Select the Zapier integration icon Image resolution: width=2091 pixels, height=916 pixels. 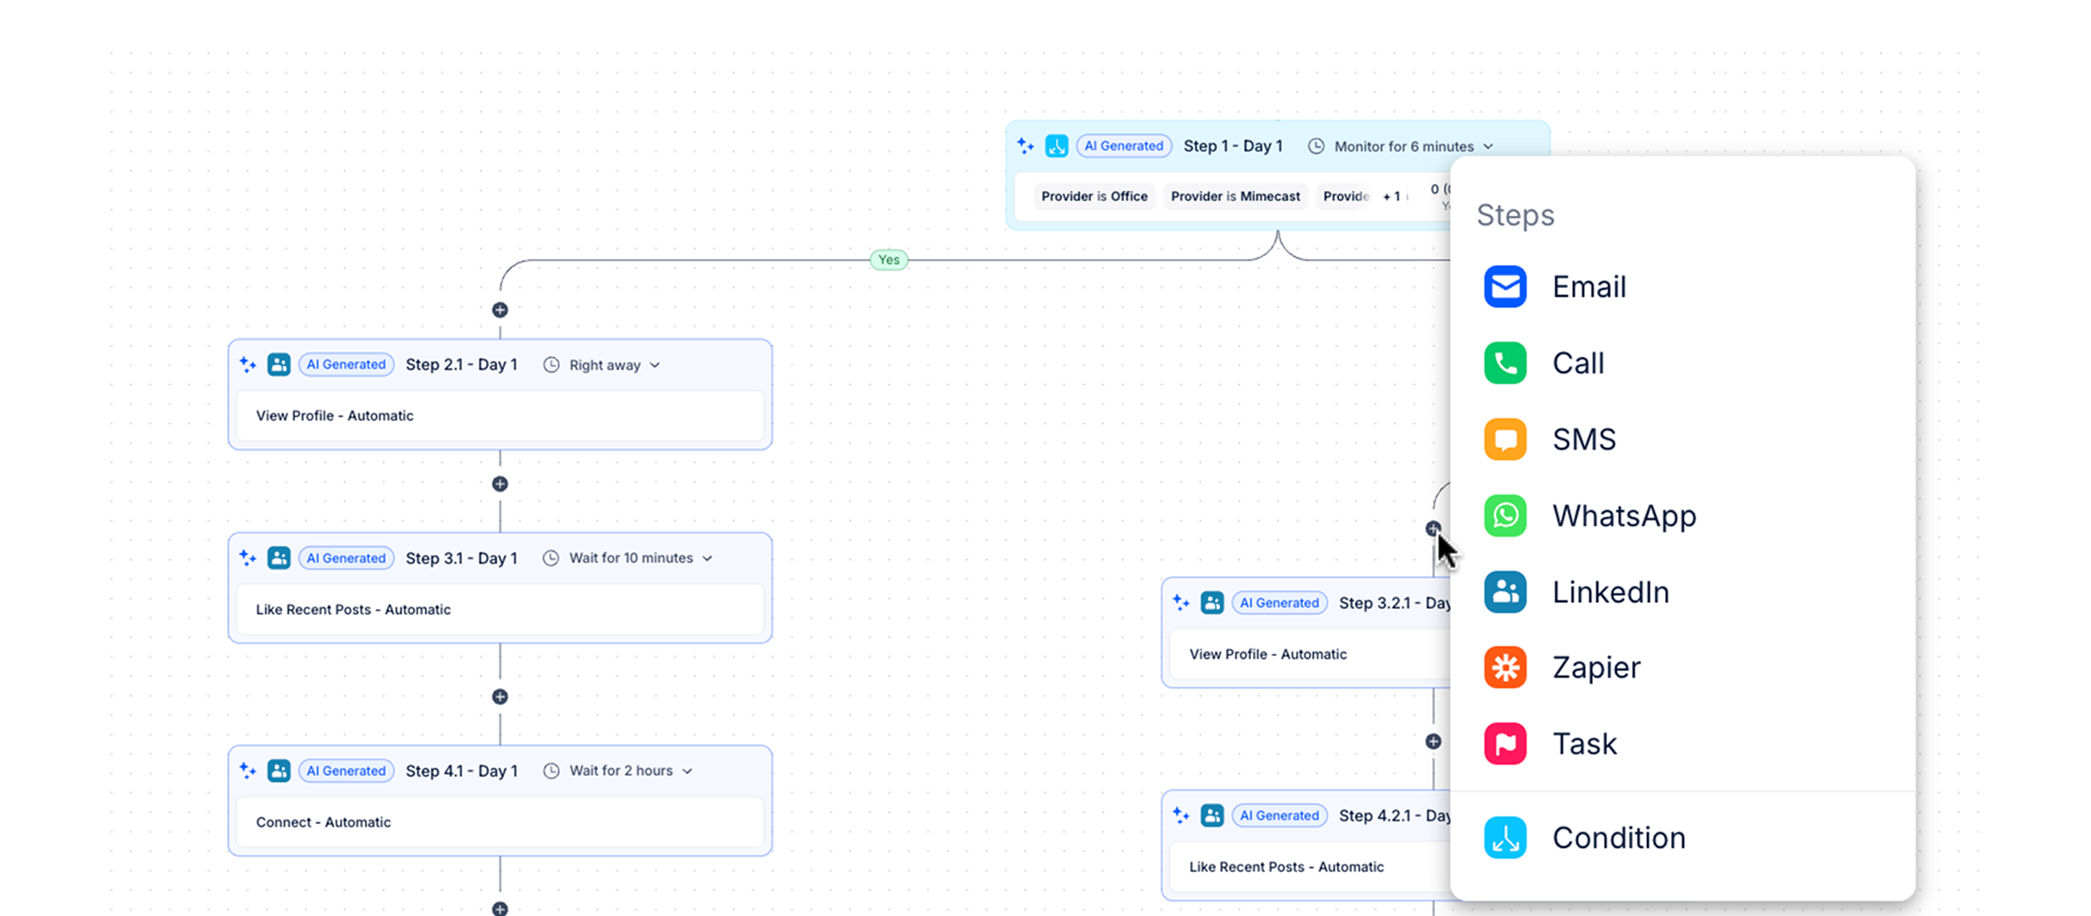click(1505, 667)
